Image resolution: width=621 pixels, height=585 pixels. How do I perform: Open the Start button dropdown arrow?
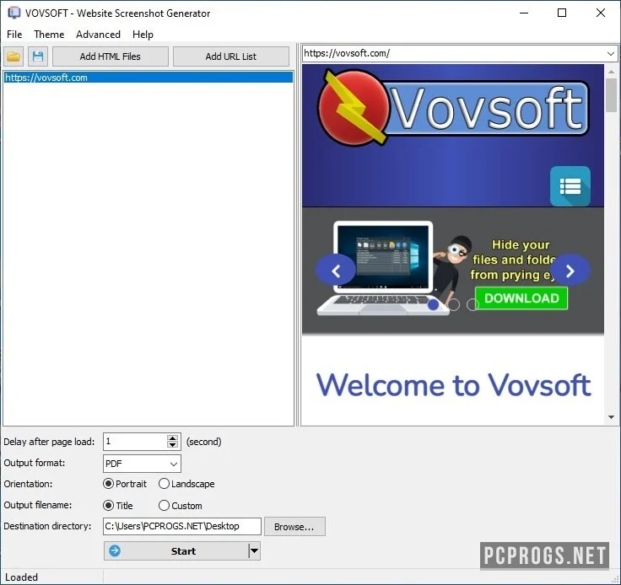click(254, 550)
